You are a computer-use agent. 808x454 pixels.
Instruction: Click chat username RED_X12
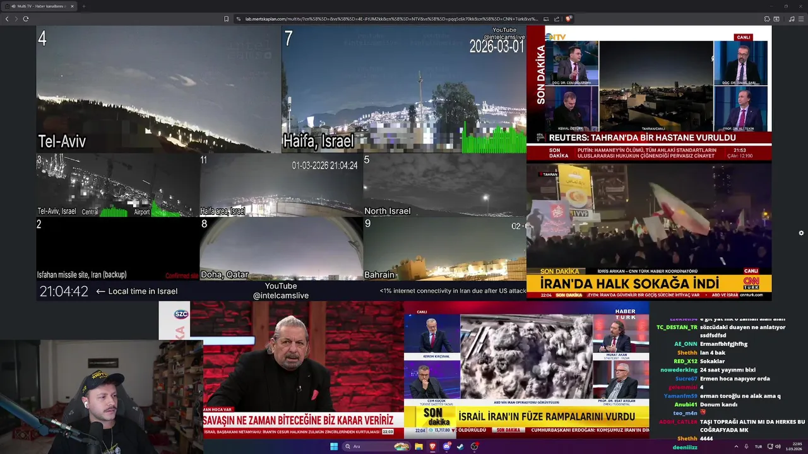(x=685, y=361)
